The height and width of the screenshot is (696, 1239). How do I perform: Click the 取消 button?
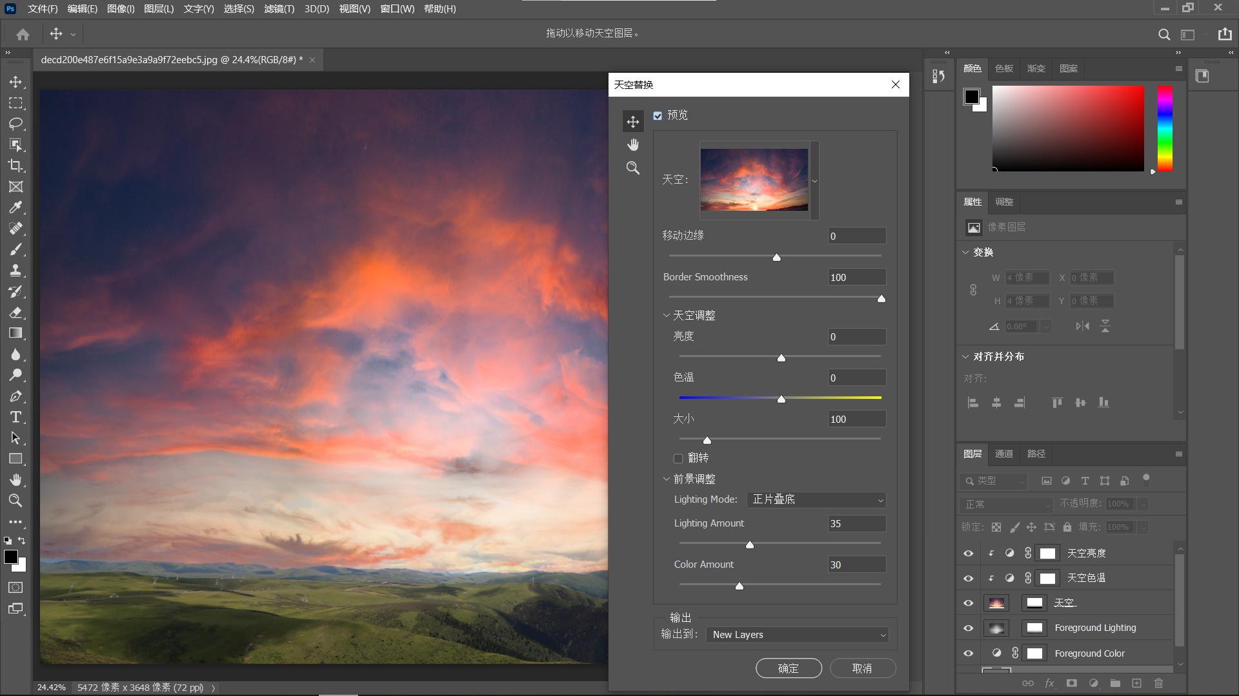(x=862, y=668)
